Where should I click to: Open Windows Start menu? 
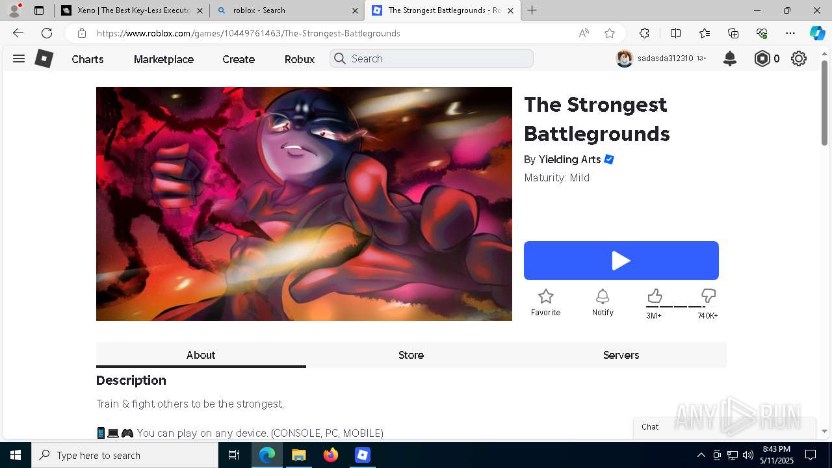16,455
